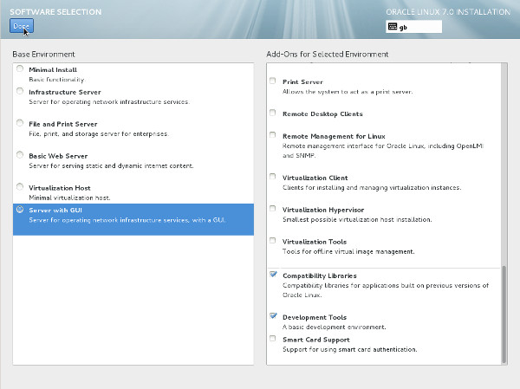520x389 pixels.
Task: Click the 'Minimal Install' label text
Action: pyautogui.click(x=53, y=69)
